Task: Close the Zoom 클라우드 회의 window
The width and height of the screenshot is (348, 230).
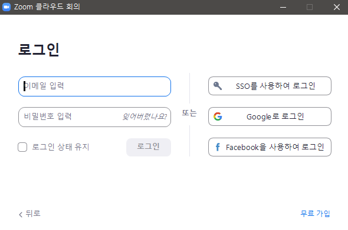Action: click(337, 7)
